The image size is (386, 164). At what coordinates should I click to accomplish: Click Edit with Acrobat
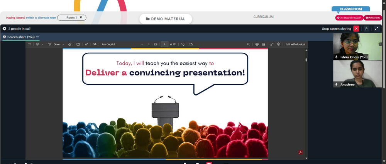295,44
